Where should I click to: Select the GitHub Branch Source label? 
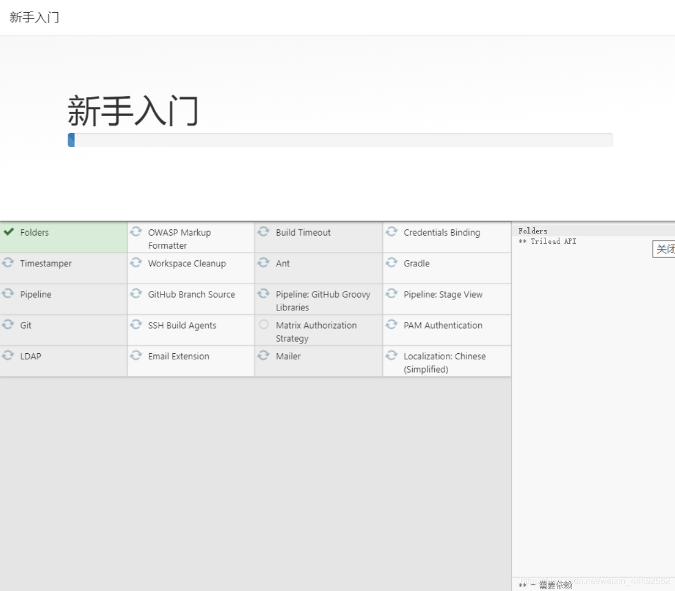191,294
